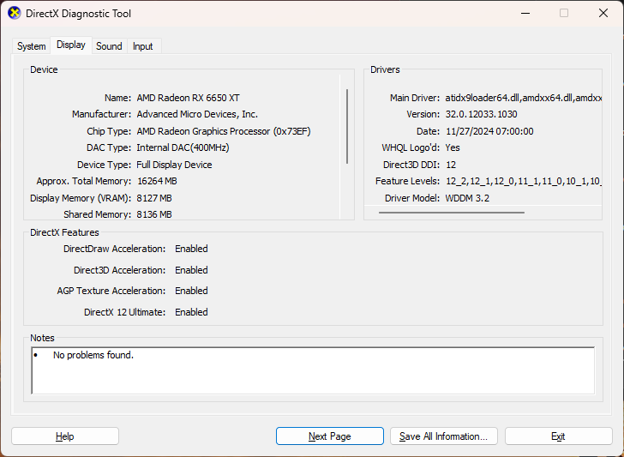The width and height of the screenshot is (624, 457).
Task: Click the Drivers group title
Action: click(385, 69)
